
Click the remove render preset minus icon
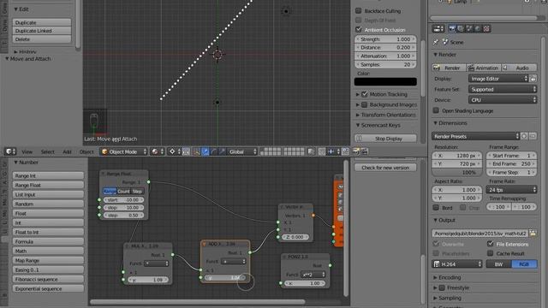[x=533, y=136]
